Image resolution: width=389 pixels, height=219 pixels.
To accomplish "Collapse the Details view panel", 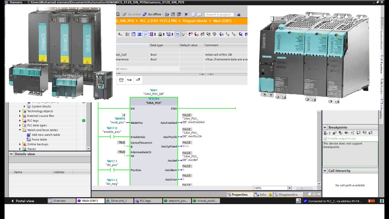I will pyautogui.click(x=11, y=154).
